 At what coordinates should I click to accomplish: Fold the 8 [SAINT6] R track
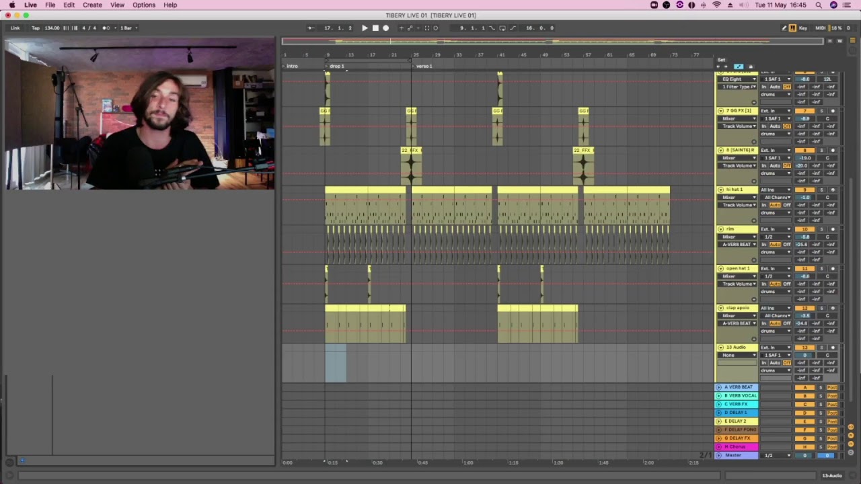720,150
